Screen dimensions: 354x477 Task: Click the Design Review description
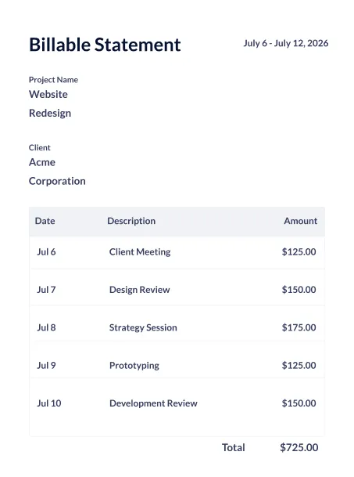tap(140, 290)
